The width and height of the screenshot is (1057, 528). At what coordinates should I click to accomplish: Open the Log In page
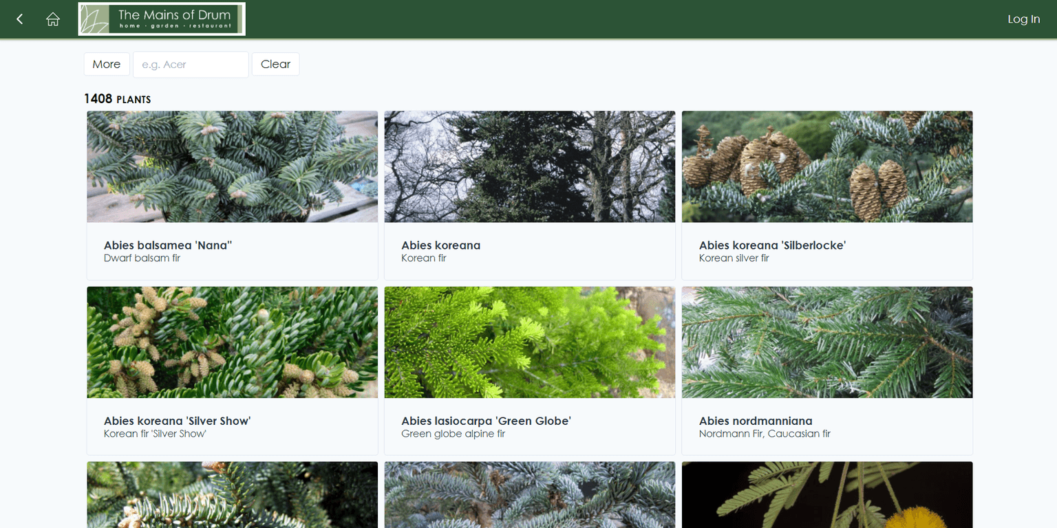click(x=1023, y=19)
